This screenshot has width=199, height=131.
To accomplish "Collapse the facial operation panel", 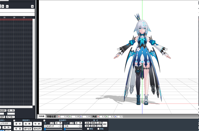I will pyautogui.click(x=44, y=120).
